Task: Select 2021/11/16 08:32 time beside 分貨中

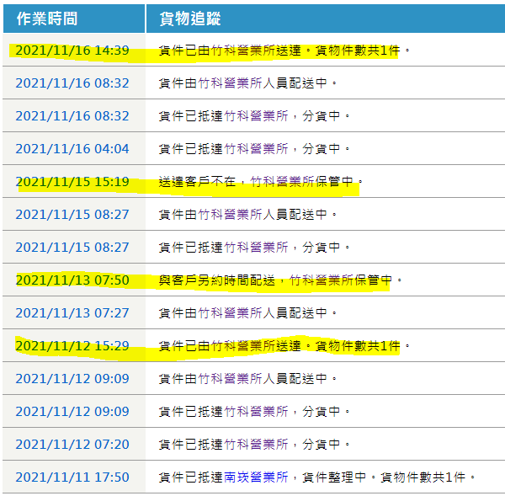Action: (72, 116)
